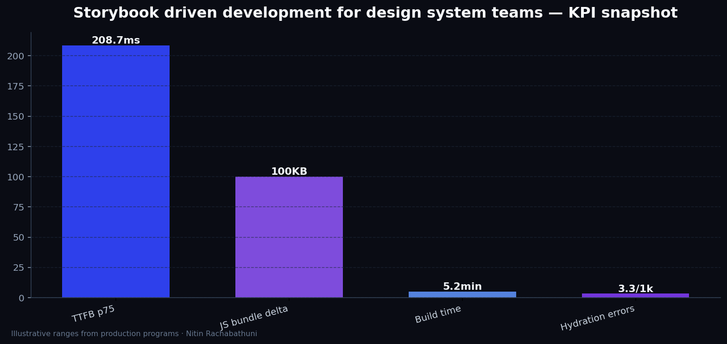Click the y-axis tick label '75'
727x344 pixels.
tap(19, 207)
